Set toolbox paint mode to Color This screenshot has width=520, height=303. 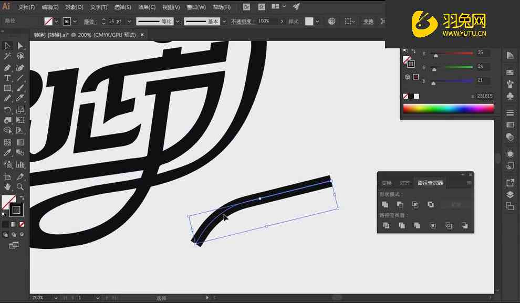5,224
